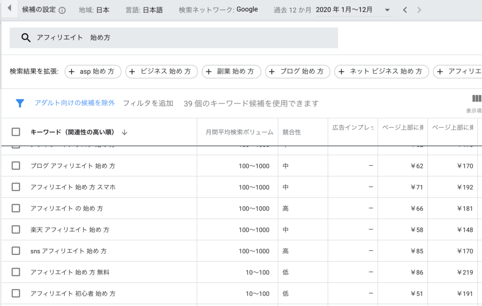482x306 pixels.
Task: Check the アフィリエイト 始め方 無料 row
Action: point(16,272)
